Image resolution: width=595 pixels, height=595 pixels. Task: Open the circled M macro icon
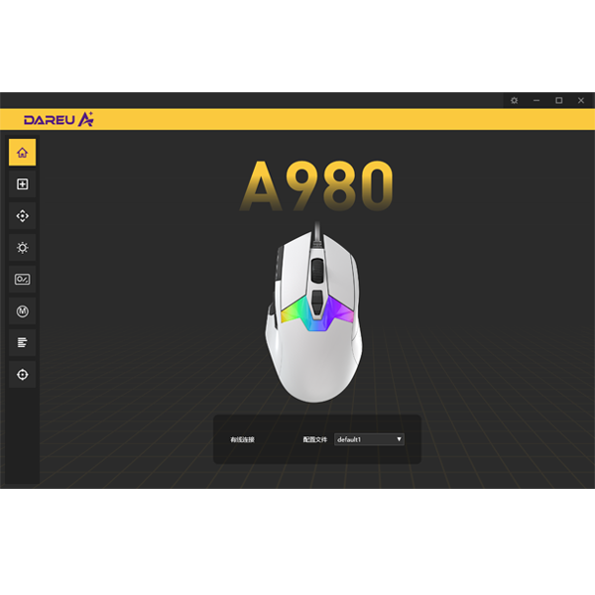tap(22, 311)
